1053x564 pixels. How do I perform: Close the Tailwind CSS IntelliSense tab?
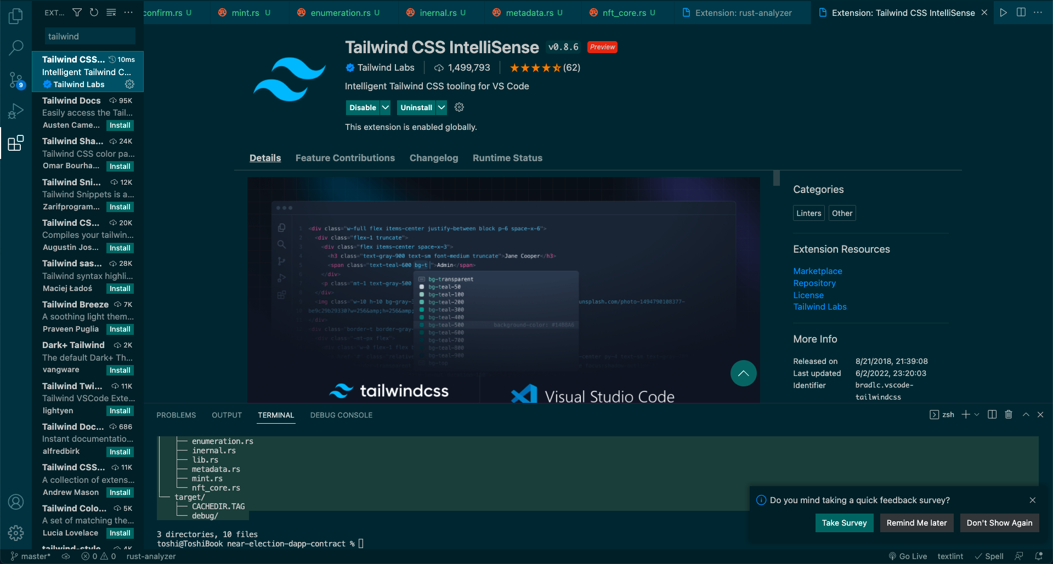click(x=984, y=12)
